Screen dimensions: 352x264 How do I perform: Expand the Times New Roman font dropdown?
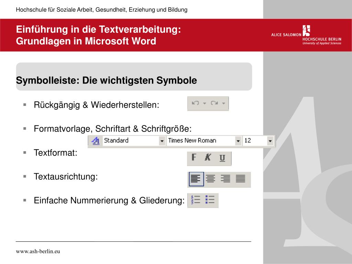238,141
